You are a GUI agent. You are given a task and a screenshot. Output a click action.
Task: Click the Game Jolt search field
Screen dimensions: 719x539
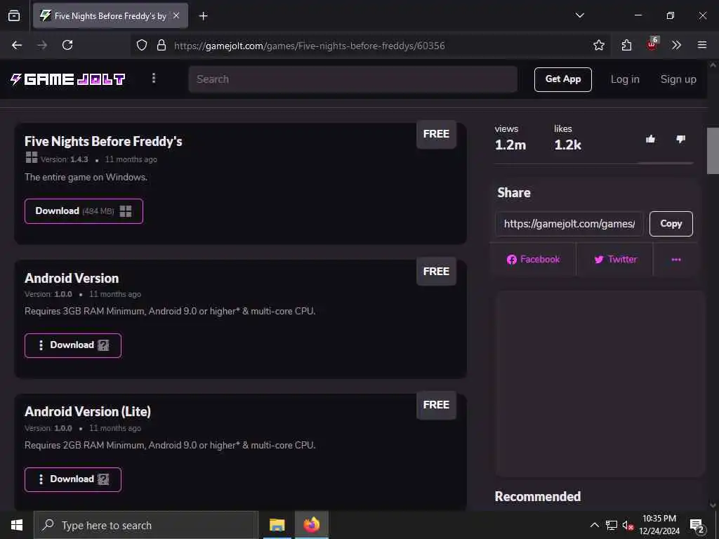coord(352,79)
